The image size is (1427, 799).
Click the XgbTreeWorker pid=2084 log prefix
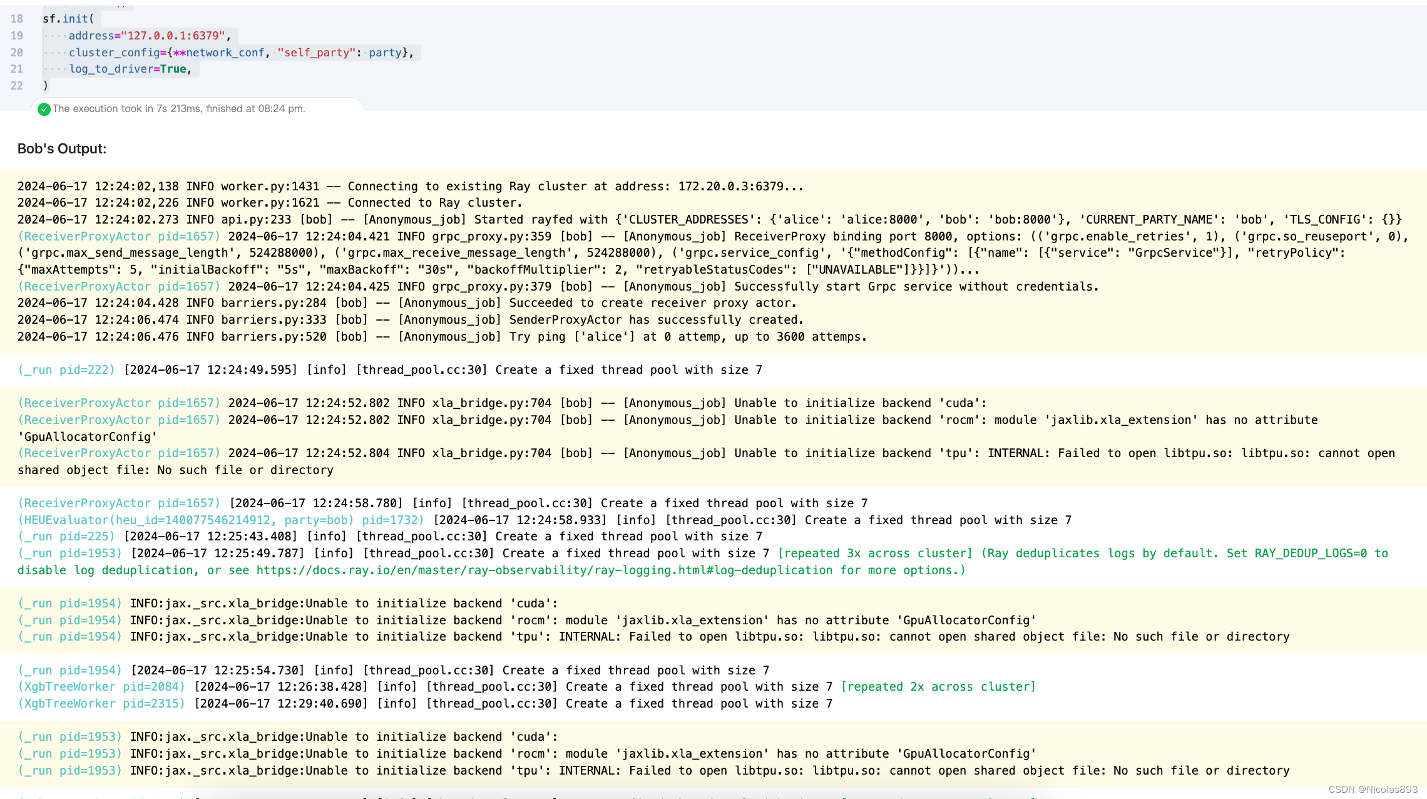101,687
